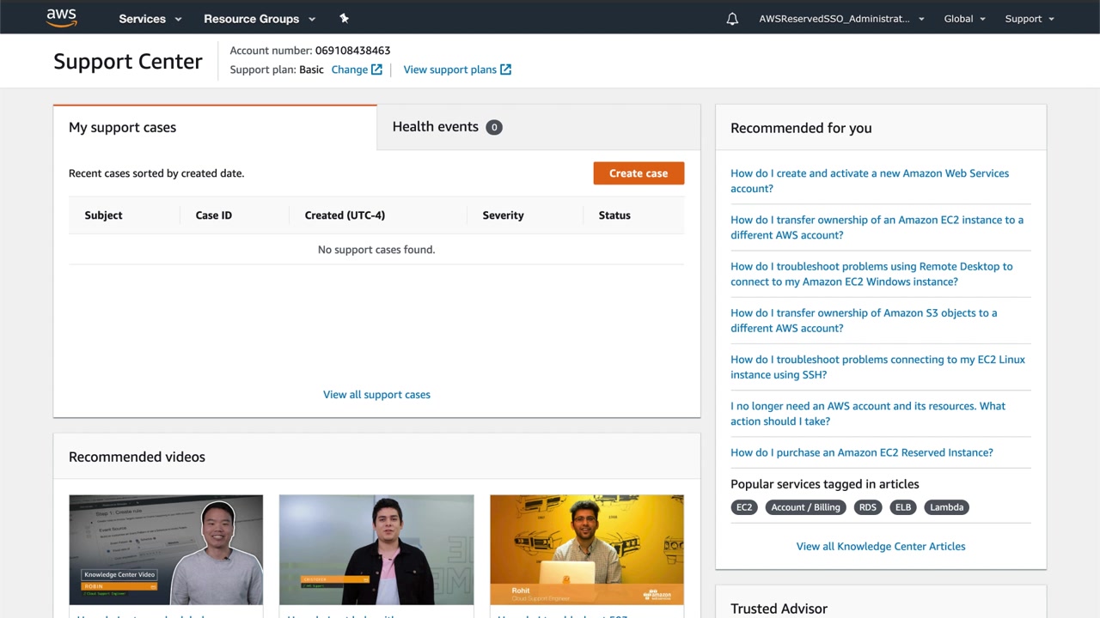Open View all Knowledge Center Articles
Viewport: 1100px width, 618px height.
pyautogui.click(x=881, y=547)
